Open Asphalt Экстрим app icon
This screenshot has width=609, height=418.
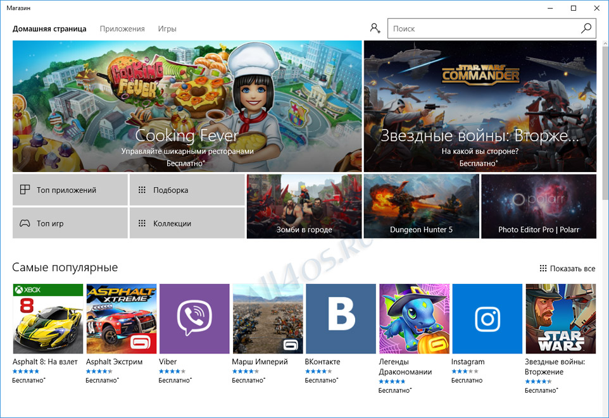click(121, 319)
